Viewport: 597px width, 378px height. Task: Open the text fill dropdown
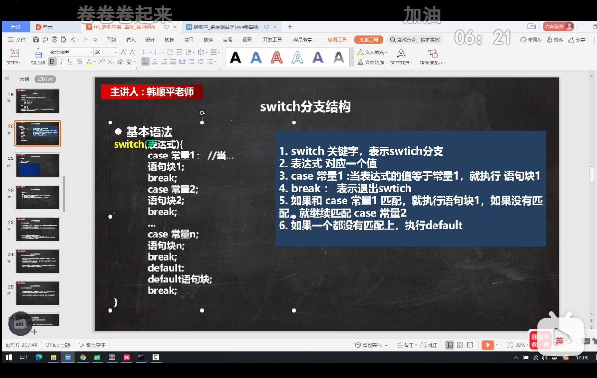pyautogui.click(x=372, y=53)
